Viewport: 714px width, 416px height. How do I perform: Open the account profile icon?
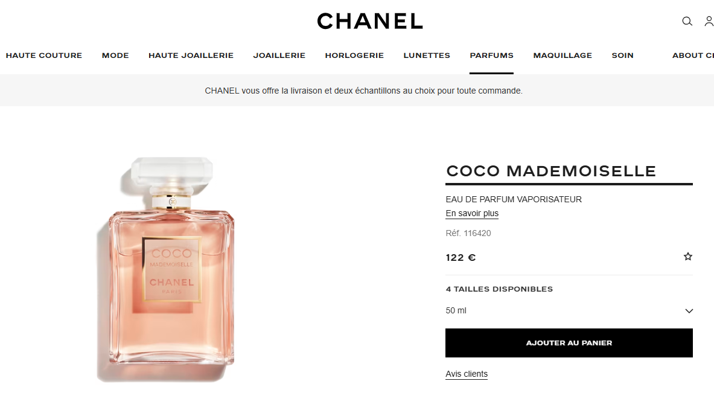709,21
